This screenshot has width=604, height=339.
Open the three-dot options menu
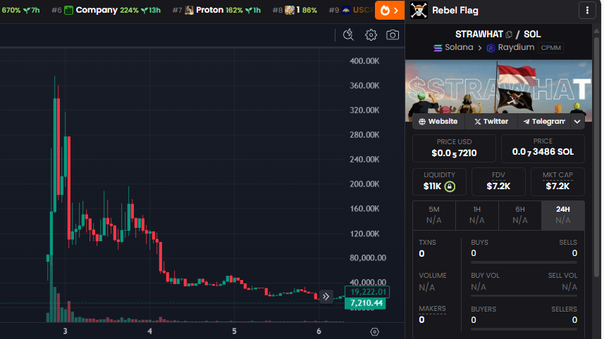(x=587, y=11)
